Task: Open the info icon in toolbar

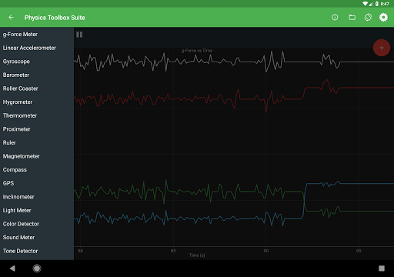Action: 335,18
